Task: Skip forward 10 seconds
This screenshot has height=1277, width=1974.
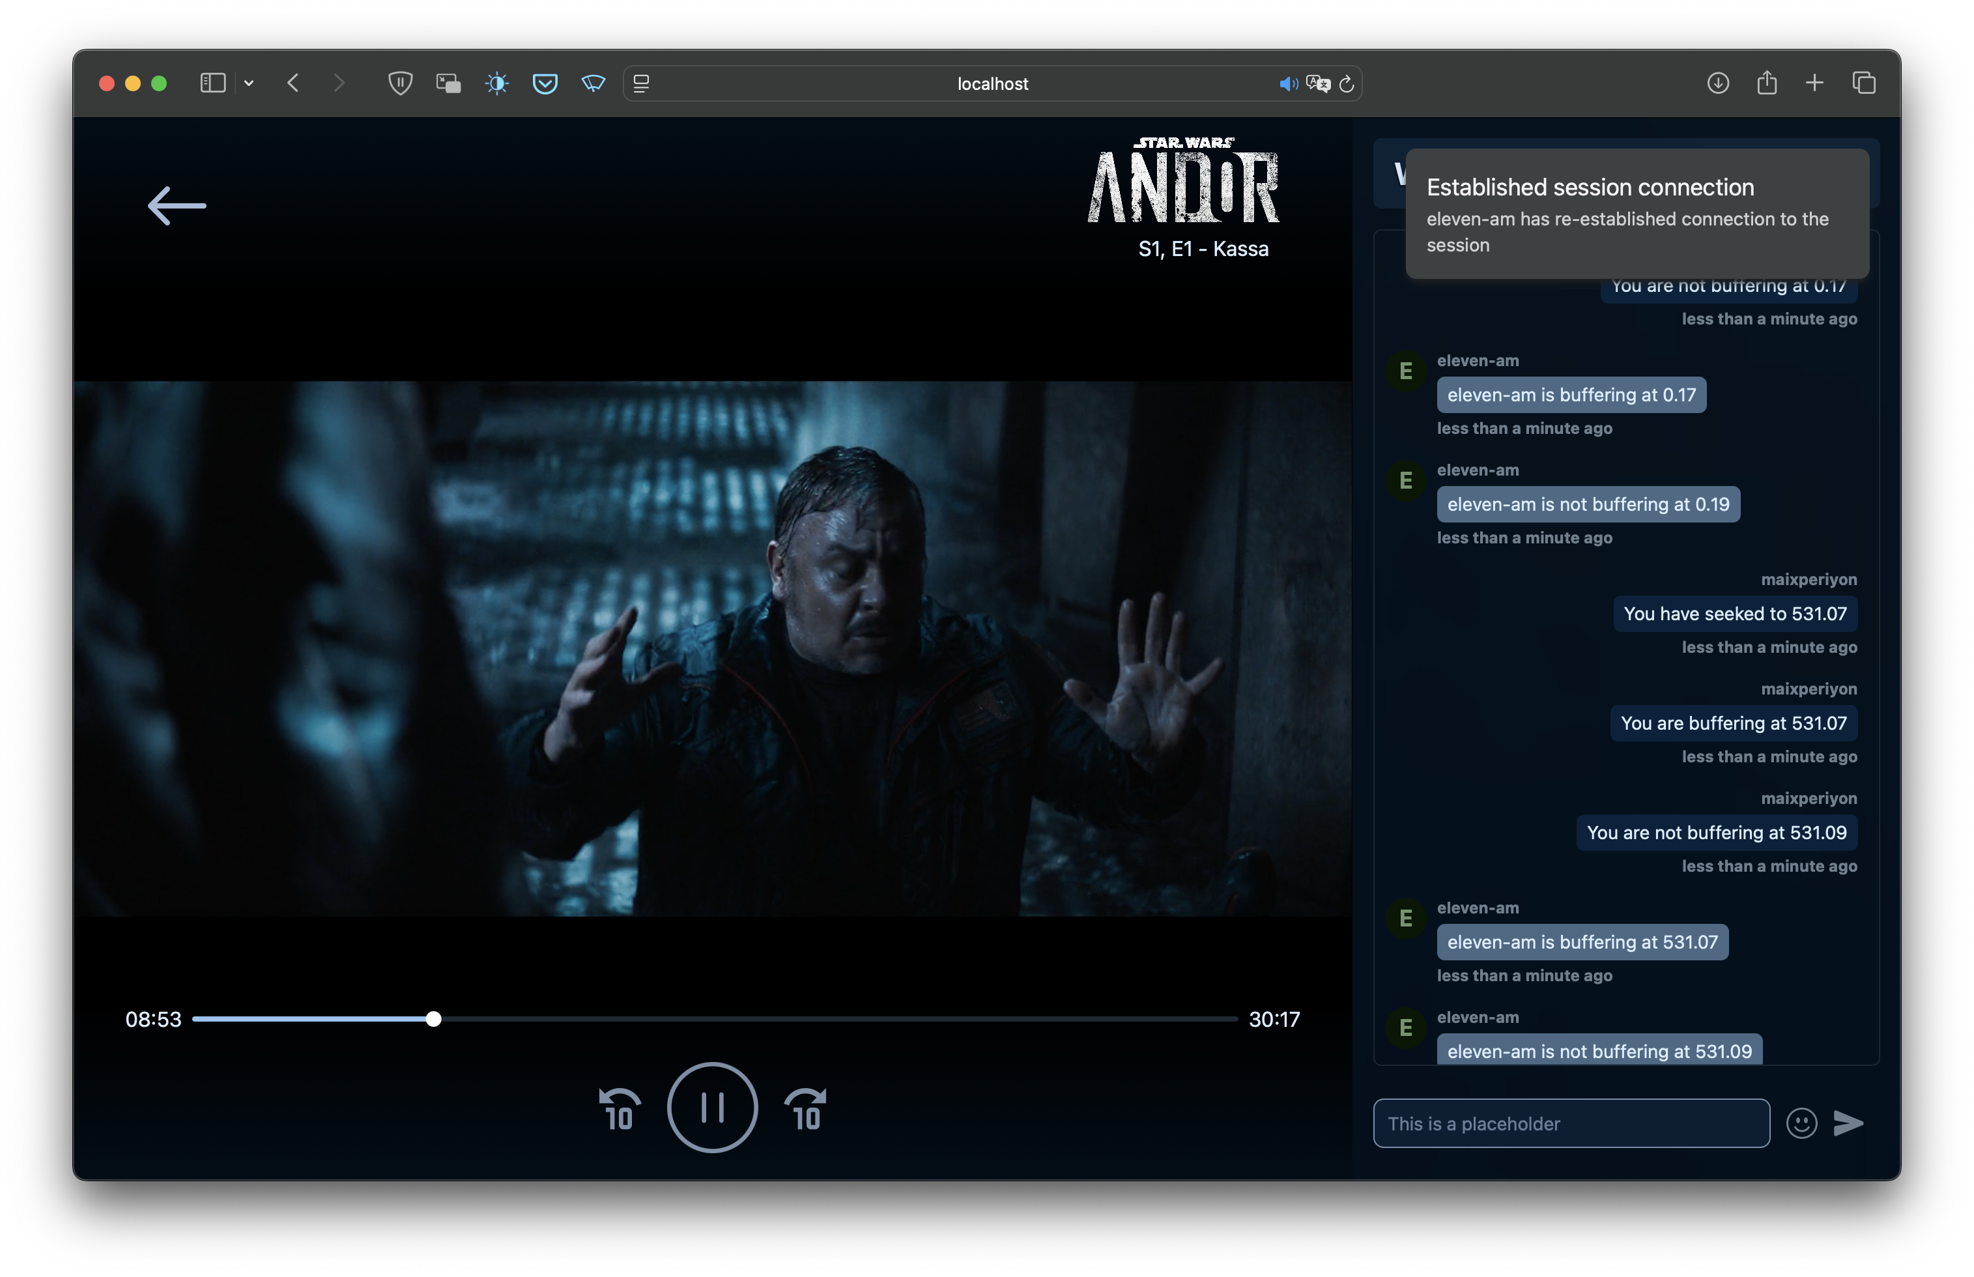Action: (x=805, y=1109)
